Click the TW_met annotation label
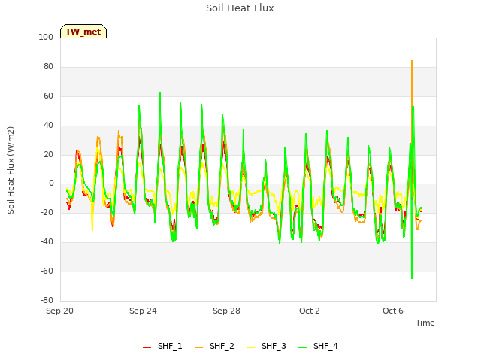The height and width of the screenshot is (361, 481). pos(83,32)
